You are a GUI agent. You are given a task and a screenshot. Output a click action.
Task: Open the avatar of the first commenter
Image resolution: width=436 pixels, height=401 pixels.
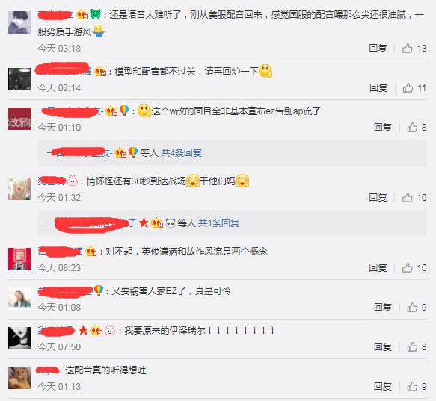click(x=19, y=22)
